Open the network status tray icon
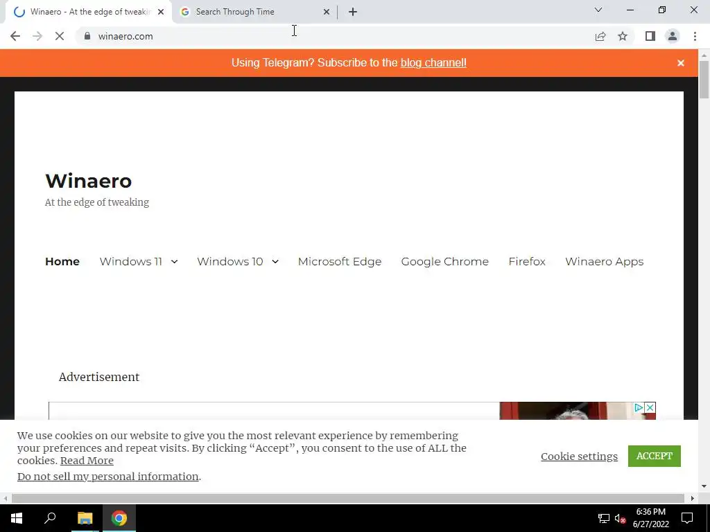This screenshot has width=710, height=532. point(604,518)
